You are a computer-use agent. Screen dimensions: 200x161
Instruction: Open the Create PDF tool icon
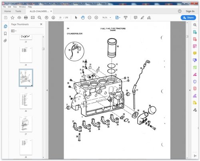pos(195,39)
